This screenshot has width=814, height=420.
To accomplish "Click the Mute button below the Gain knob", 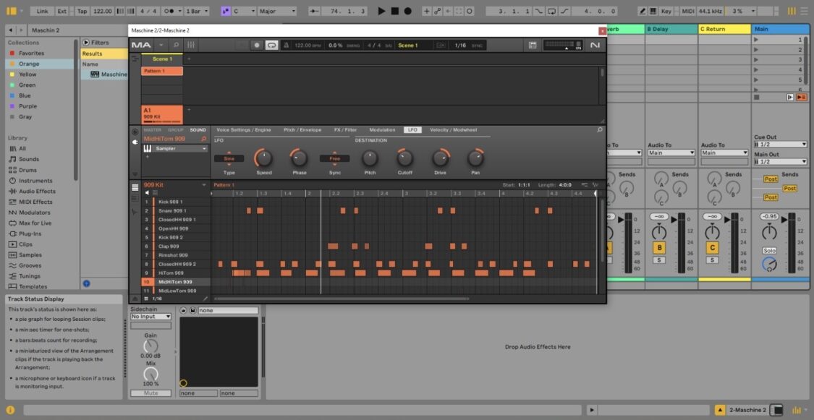I will click(150, 393).
